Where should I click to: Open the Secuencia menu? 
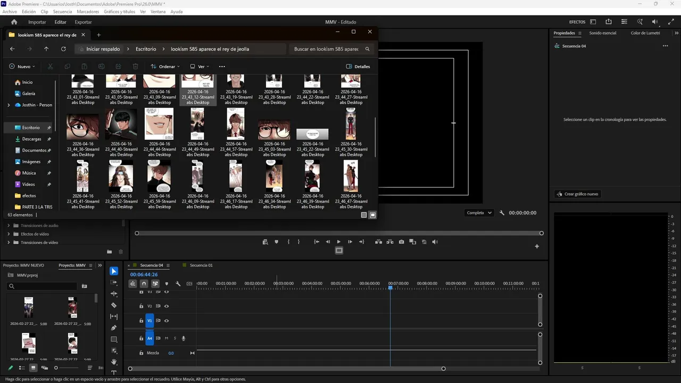62,12
